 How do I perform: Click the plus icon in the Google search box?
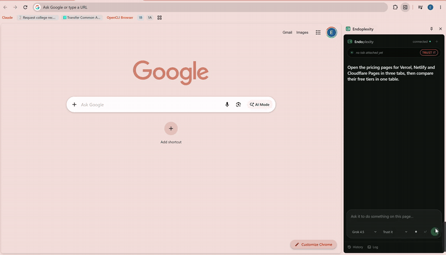tap(74, 104)
